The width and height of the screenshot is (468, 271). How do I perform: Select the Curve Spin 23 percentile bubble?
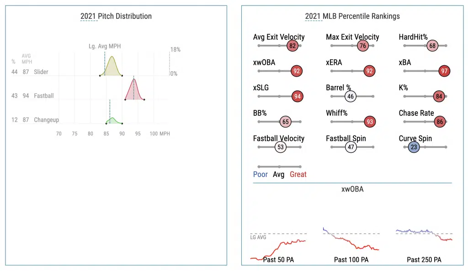[414, 147]
